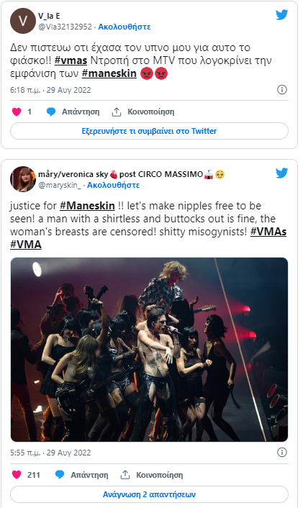
Task: Open the #vmas hashtag in the Greek tweet
Action: click(71, 60)
